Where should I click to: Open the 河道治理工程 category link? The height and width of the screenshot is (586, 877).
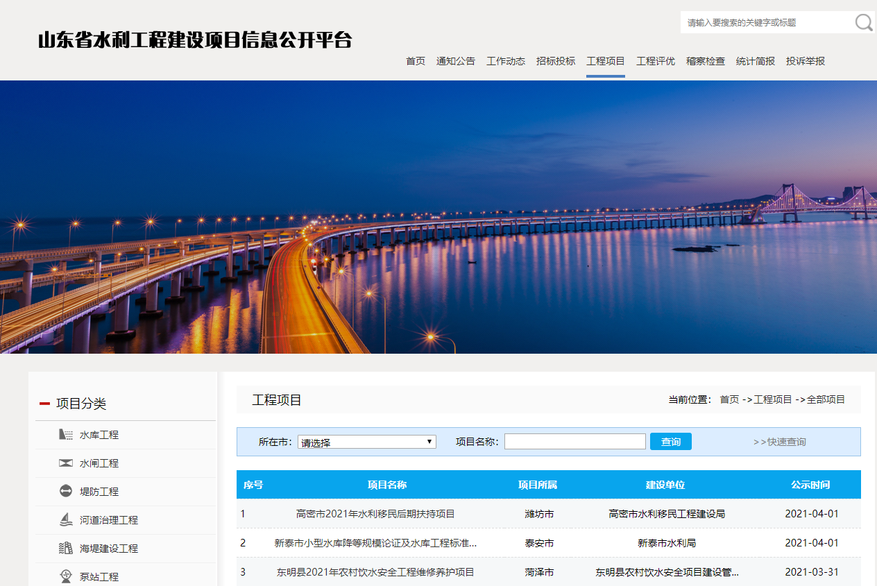tap(109, 520)
